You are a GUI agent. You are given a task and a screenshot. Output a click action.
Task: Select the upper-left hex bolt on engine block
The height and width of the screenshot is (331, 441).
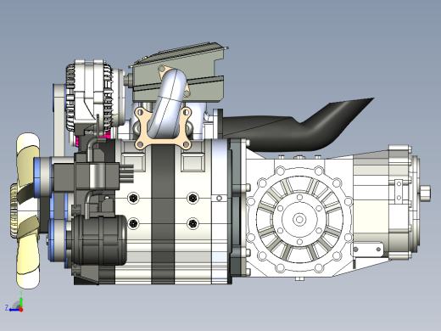pyautogui.click(x=133, y=198)
